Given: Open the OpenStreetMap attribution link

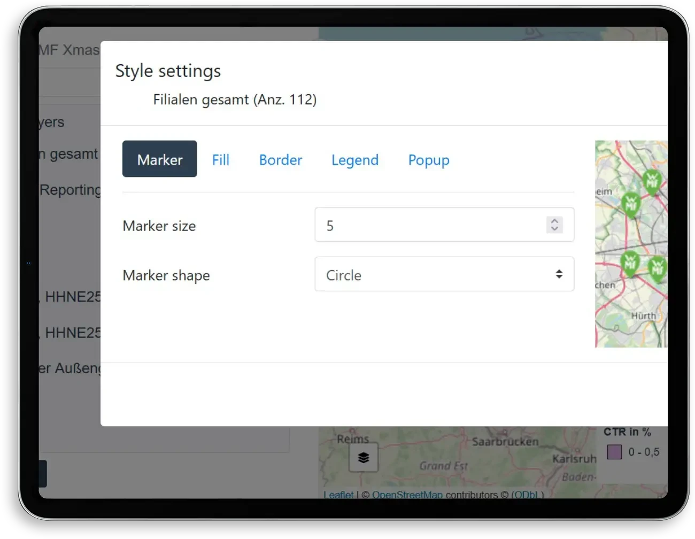Looking at the screenshot, I should coord(407,495).
